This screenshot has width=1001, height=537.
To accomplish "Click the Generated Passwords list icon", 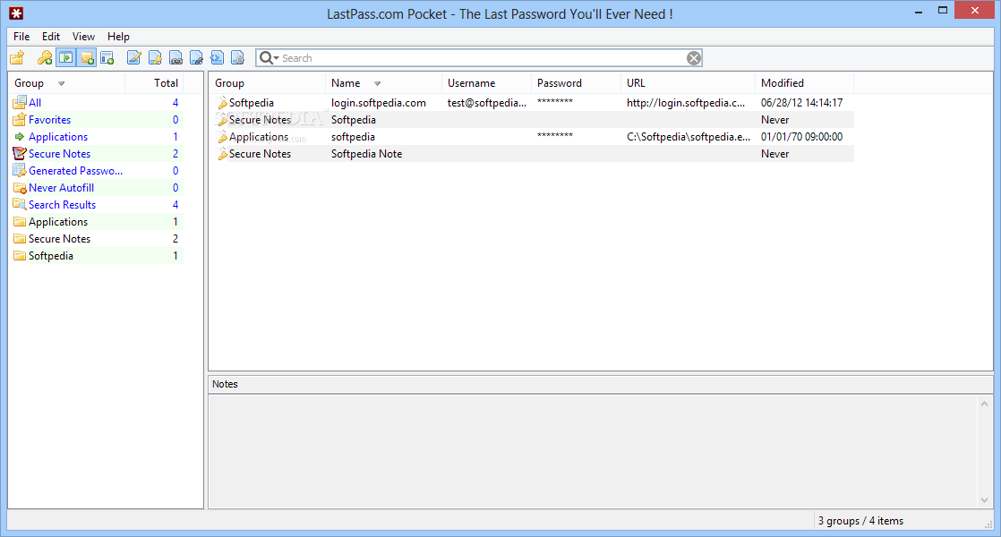I will [20, 171].
